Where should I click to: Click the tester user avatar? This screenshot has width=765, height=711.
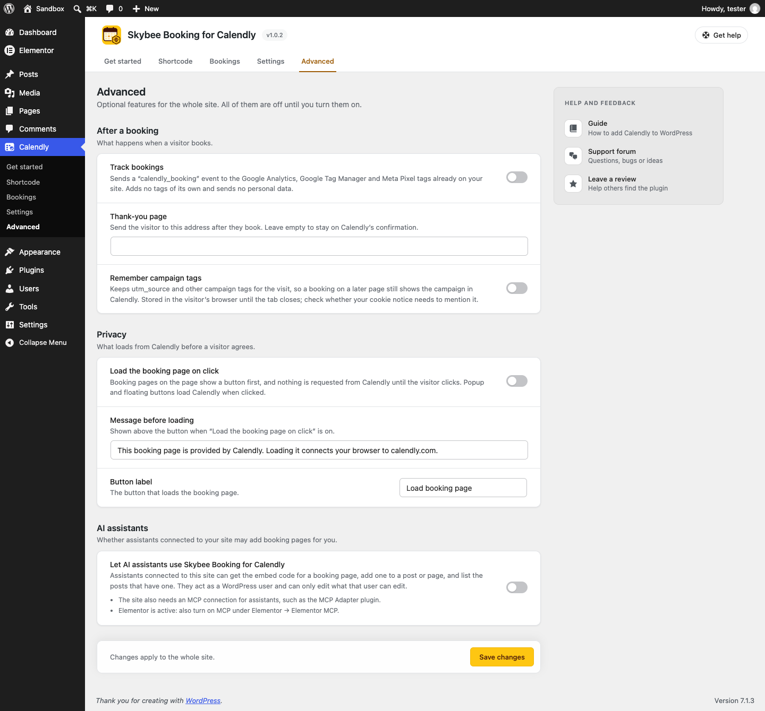[x=754, y=8]
